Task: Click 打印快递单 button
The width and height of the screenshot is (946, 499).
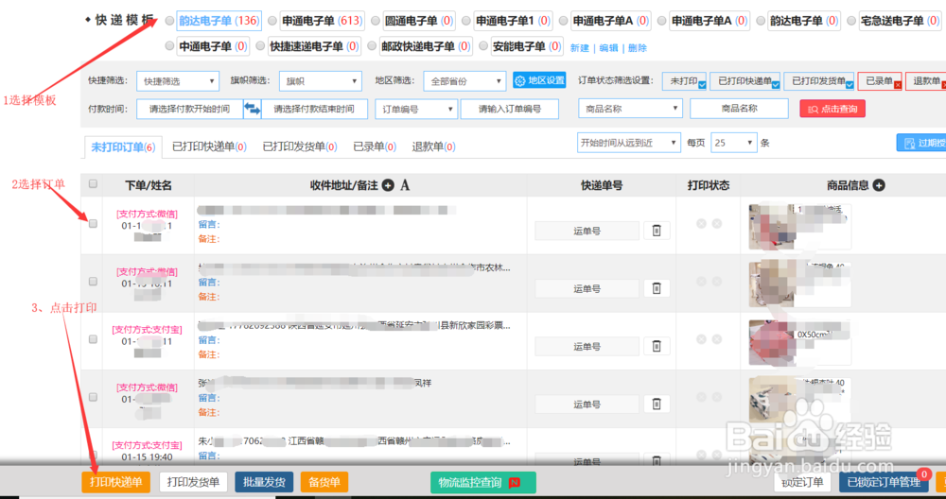Action: click(115, 482)
